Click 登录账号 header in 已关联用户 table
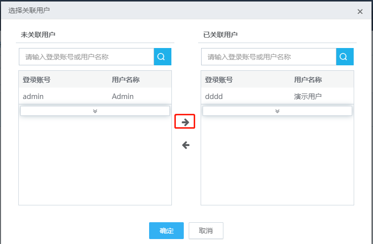Image resolution: width=373 pixels, height=244 pixels. [x=218, y=80]
